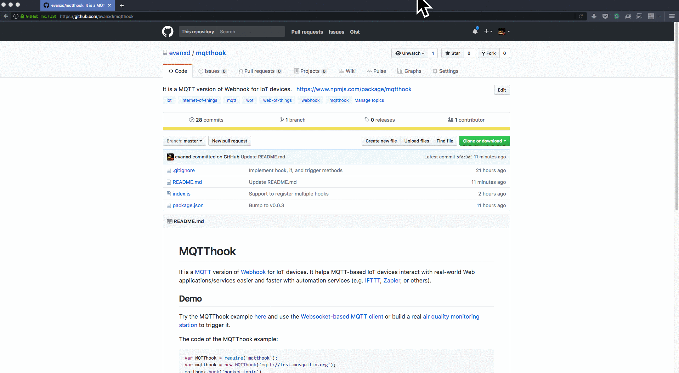Switch to the Projects tab
The width and height of the screenshot is (679, 373).
pos(310,71)
